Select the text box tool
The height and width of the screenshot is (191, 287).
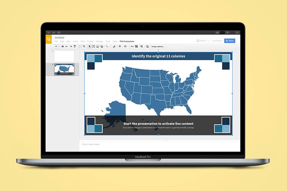click(x=93, y=46)
